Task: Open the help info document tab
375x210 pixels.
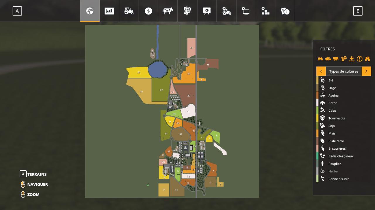Action: (x=285, y=11)
